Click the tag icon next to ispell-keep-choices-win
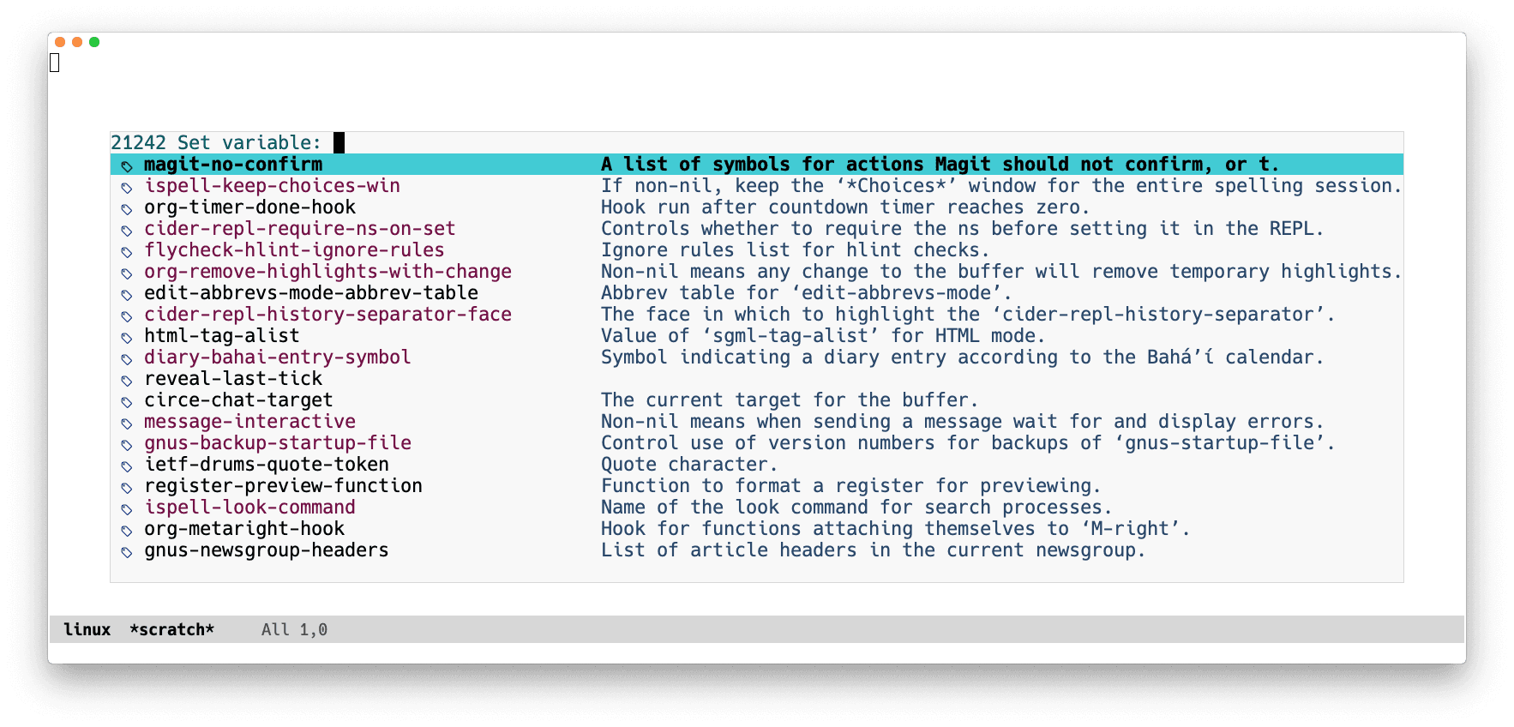Viewport: 1514px width, 727px height. [x=127, y=187]
